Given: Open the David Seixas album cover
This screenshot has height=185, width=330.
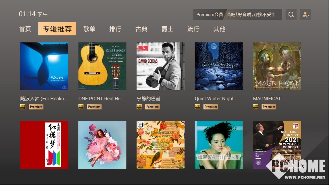Looking at the screenshot, I should tap(161, 66).
